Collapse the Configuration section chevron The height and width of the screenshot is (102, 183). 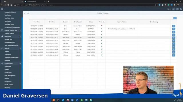pos(20,63)
